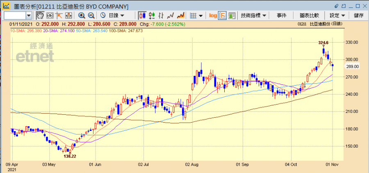Image resolution: width=369 pixels, height=173 pixels.
Task: Click the stock code input box
Action: point(15,15)
